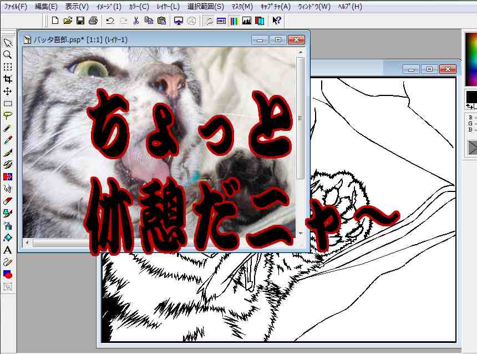Pick the Text tool (letter A)

8,250
